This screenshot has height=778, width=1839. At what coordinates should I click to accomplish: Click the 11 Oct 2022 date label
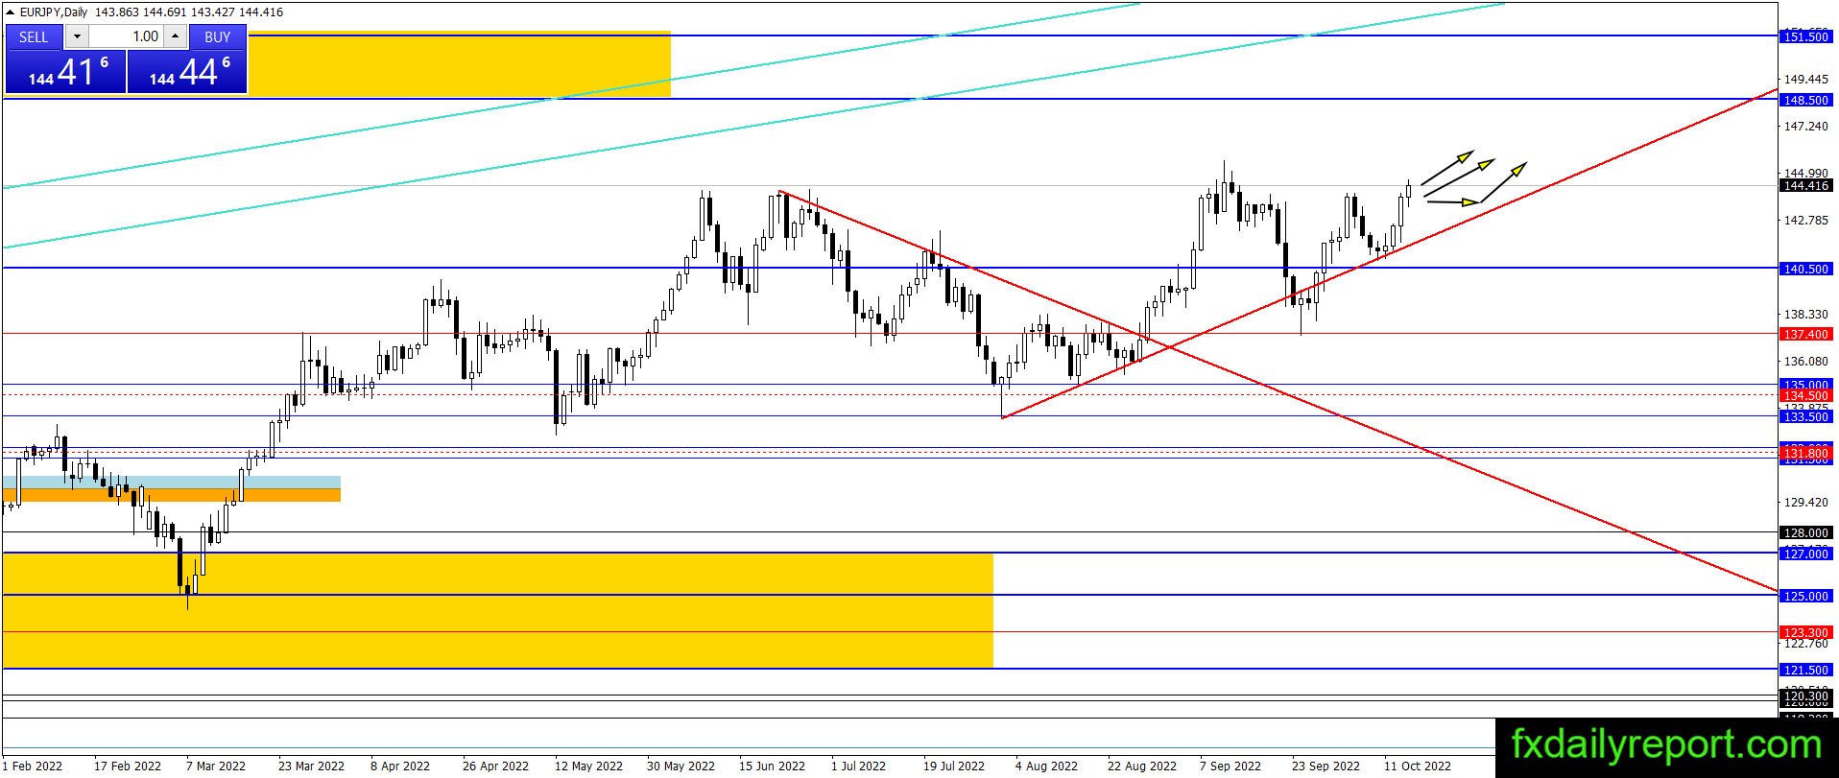click(x=1418, y=766)
